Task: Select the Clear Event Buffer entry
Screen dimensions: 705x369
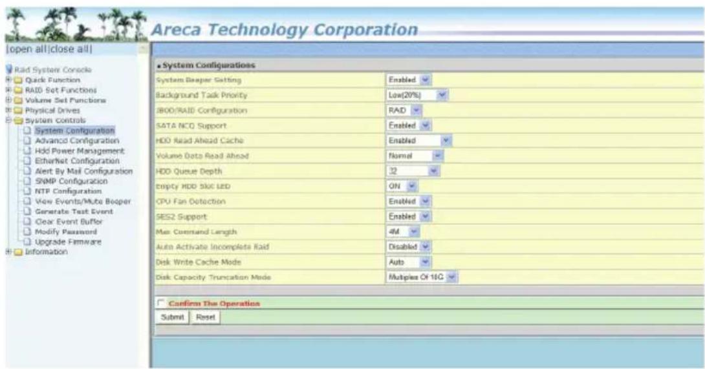Action: click(x=69, y=222)
